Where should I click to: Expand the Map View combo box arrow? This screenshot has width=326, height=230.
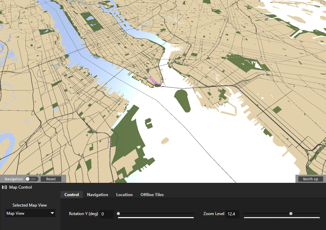(53, 213)
